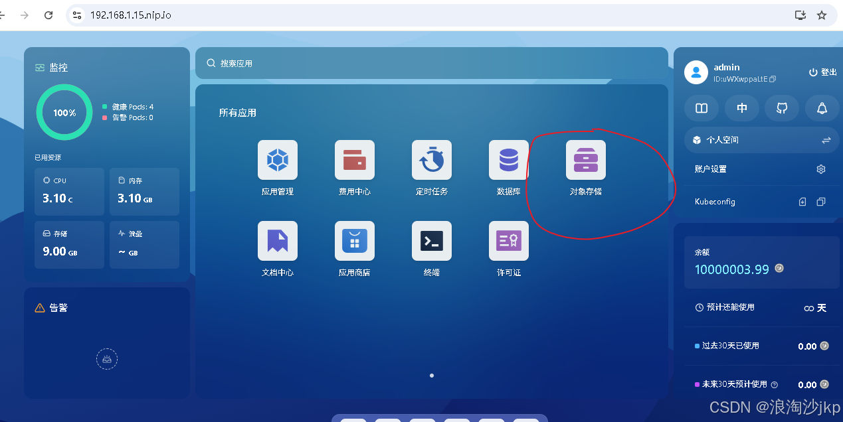Click the balance value 10000003.99
The height and width of the screenshot is (422, 843).
(x=732, y=269)
